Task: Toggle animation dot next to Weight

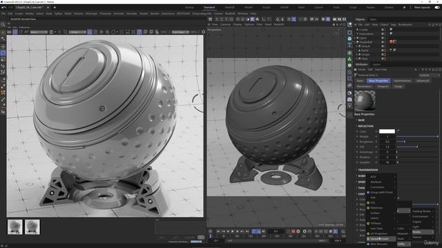Action: click(357, 136)
